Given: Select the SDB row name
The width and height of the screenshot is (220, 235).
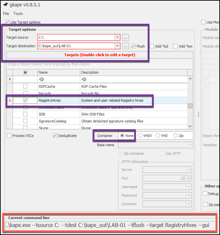Looking at the screenshot, I should [x=42, y=114].
